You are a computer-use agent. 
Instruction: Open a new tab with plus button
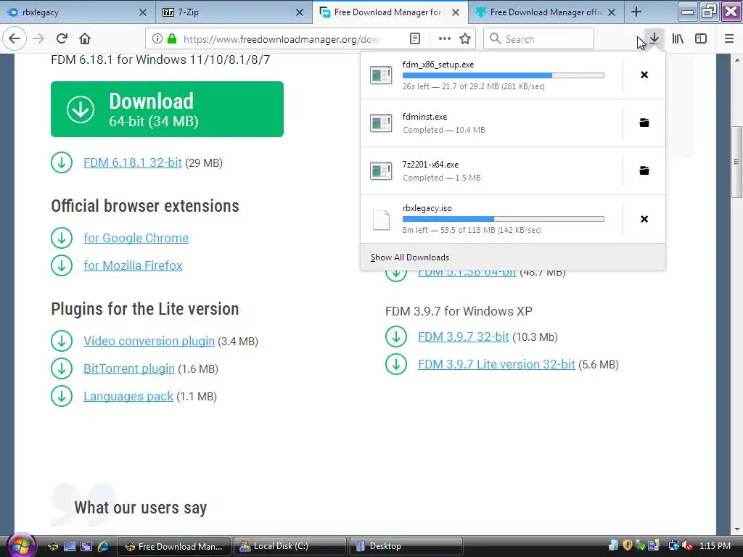click(636, 12)
